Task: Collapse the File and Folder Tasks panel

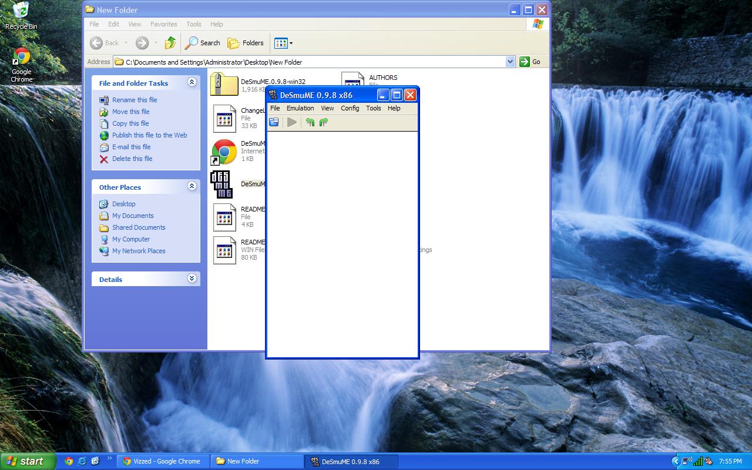Action: [192, 83]
